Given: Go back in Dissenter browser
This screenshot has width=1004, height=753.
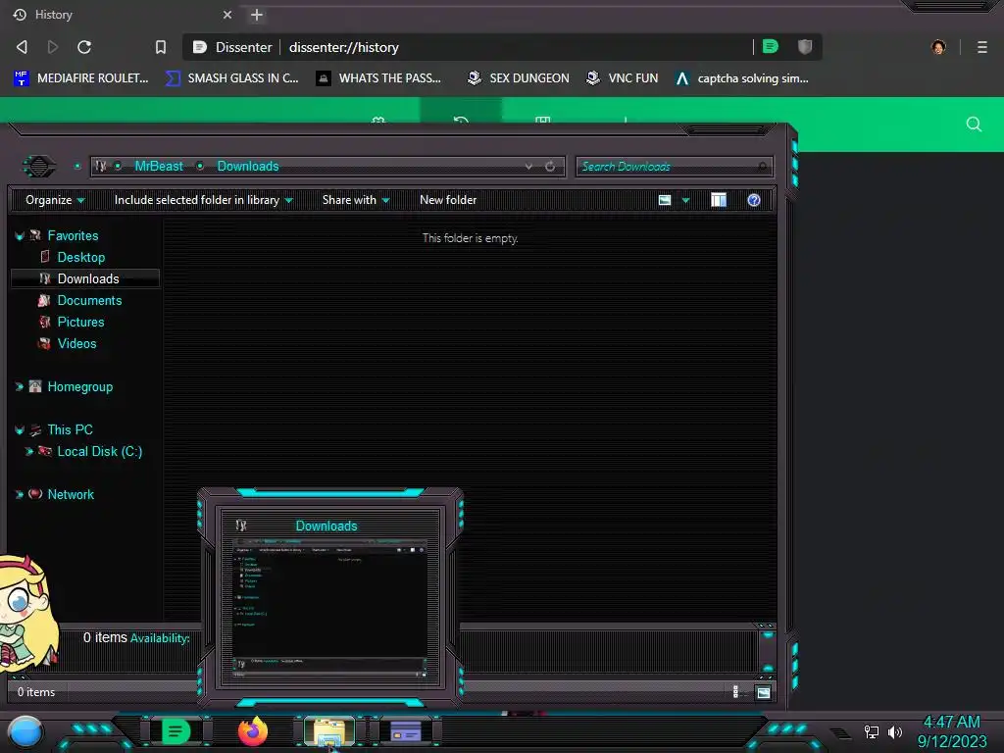Looking at the screenshot, I should (22, 47).
